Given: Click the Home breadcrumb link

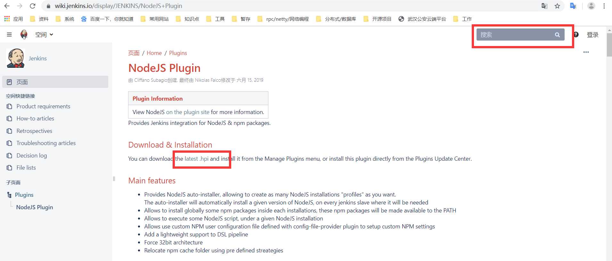Looking at the screenshot, I should click(x=154, y=53).
